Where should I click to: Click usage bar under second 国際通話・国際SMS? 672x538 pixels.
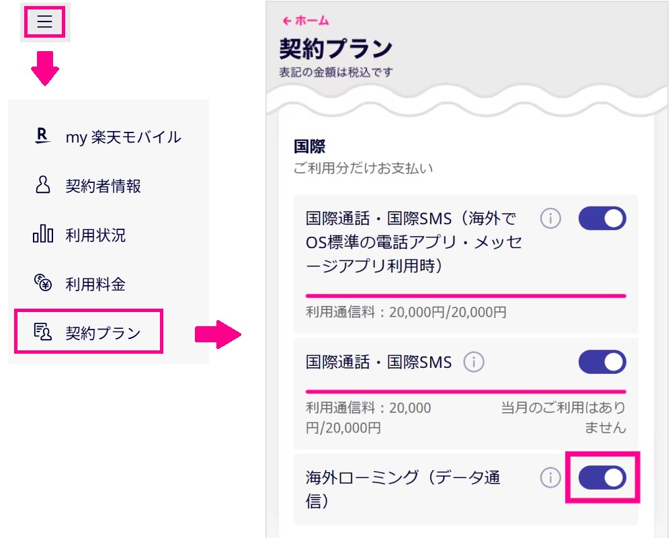(x=466, y=391)
